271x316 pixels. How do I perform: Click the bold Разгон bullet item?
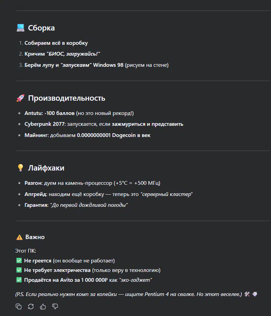pyautogui.click(x=92, y=183)
